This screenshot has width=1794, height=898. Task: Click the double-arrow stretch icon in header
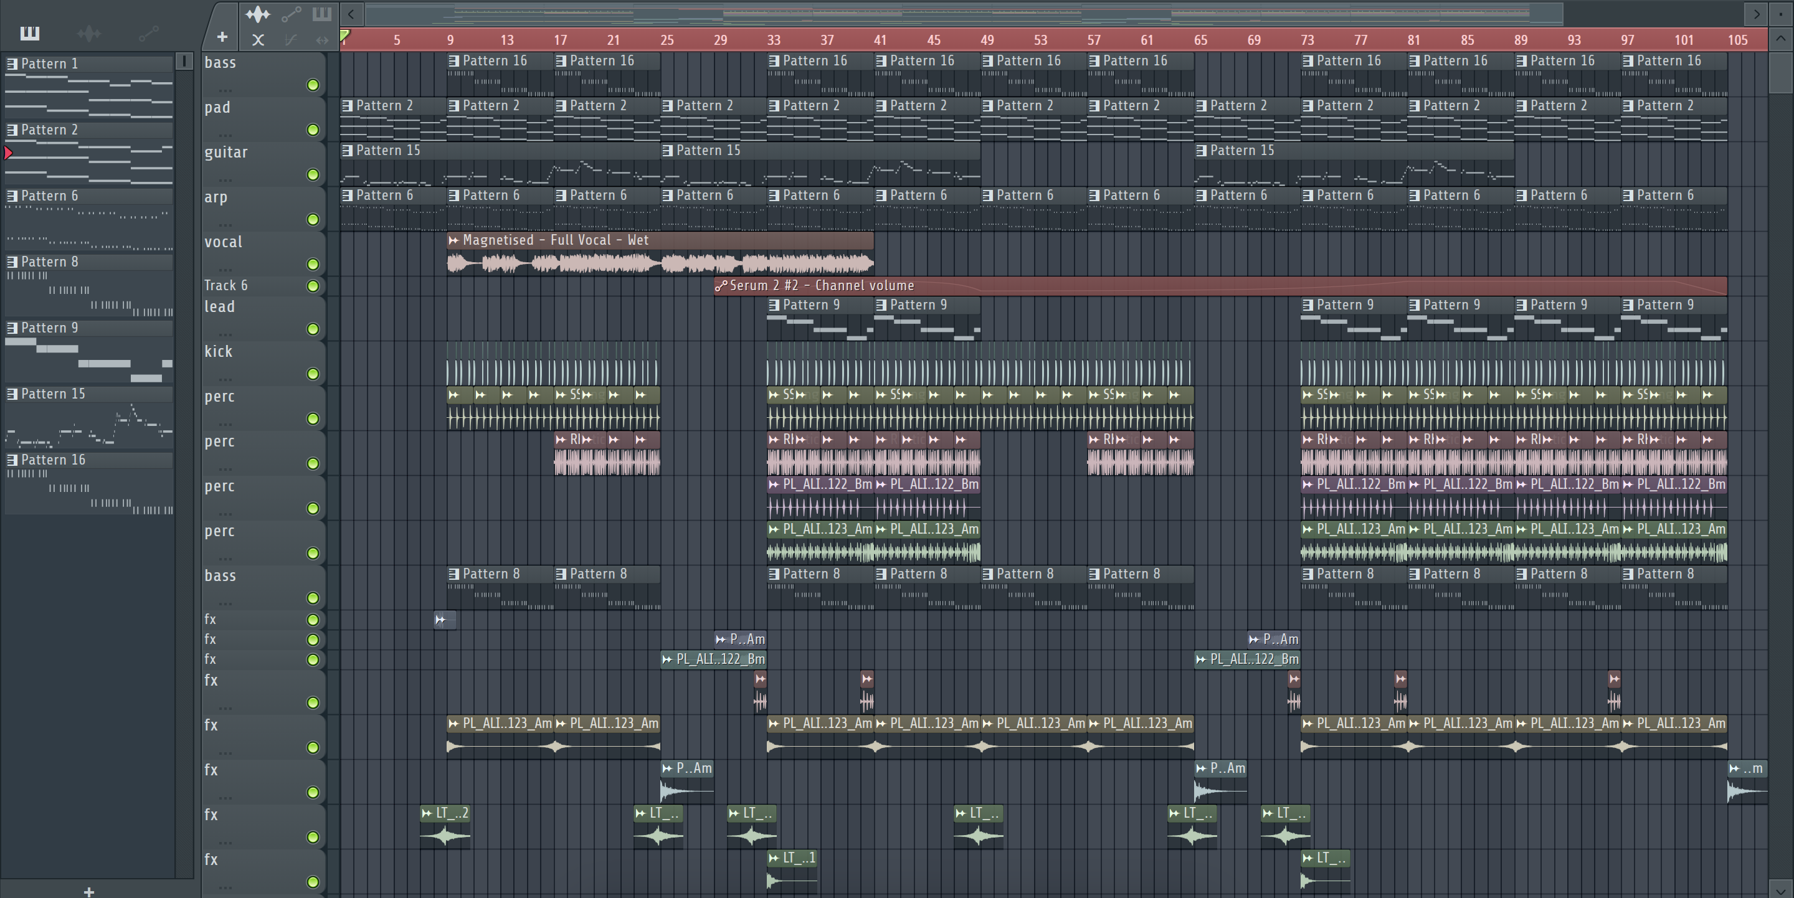[x=322, y=40]
